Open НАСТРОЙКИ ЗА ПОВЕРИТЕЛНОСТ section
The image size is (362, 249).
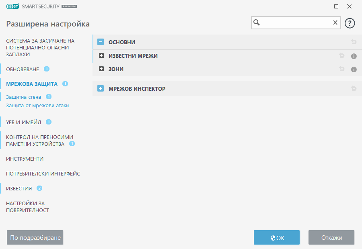[27, 207]
